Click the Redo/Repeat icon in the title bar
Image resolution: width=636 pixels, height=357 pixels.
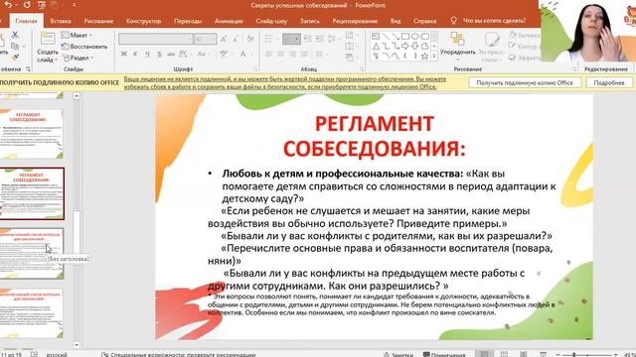click(27, 5)
